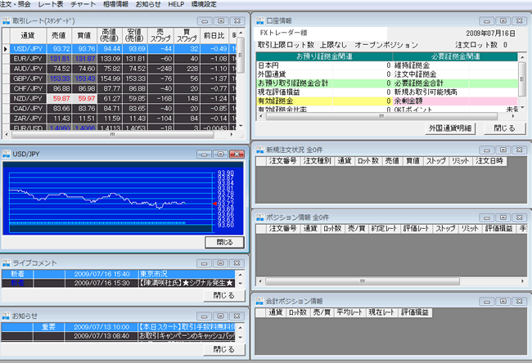Screen dimensions: 532x363
Task: Click the 約定レート header in ポジション情報
Action: [x=384, y=229]
